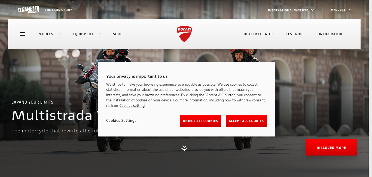Select the Equipment menu item
This screenshot has height=177, width=372.
coord(83,34)
